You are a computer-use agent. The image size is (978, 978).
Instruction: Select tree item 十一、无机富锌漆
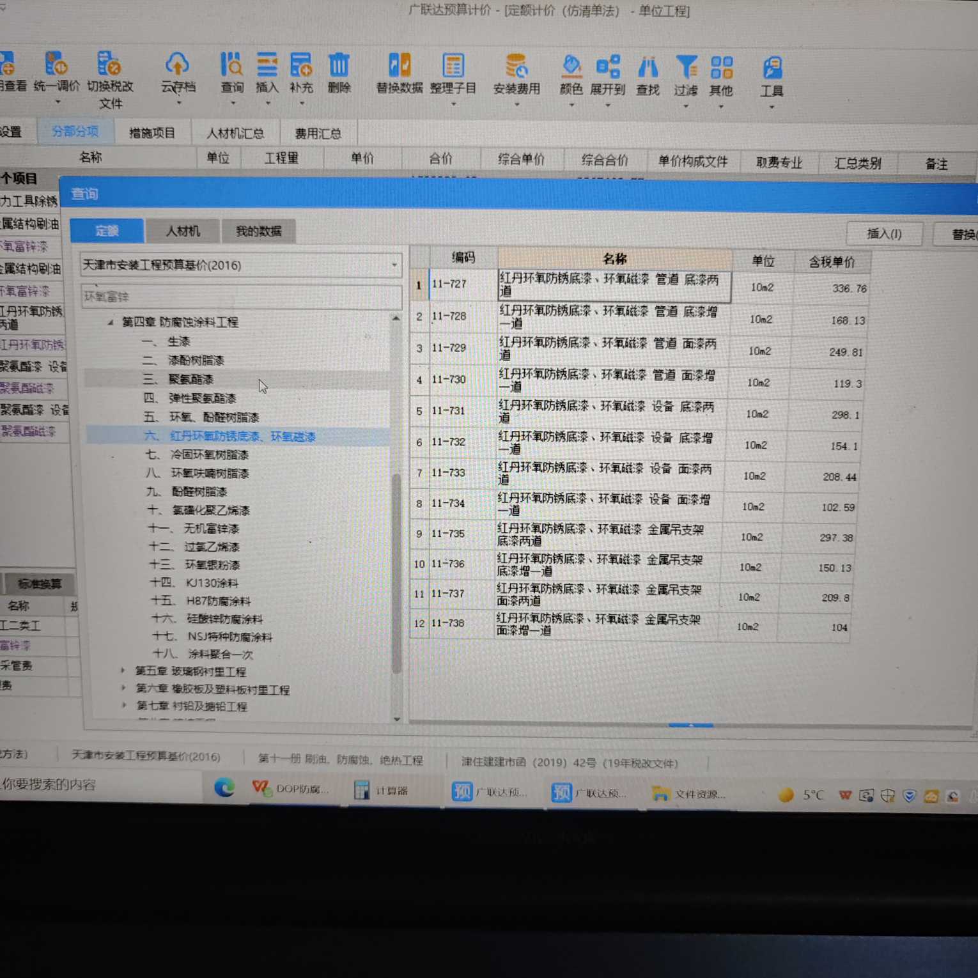point(194,528)
